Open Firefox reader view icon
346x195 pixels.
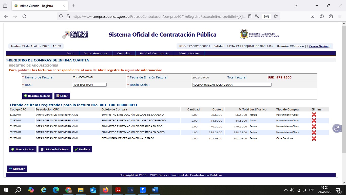point(250,16)
